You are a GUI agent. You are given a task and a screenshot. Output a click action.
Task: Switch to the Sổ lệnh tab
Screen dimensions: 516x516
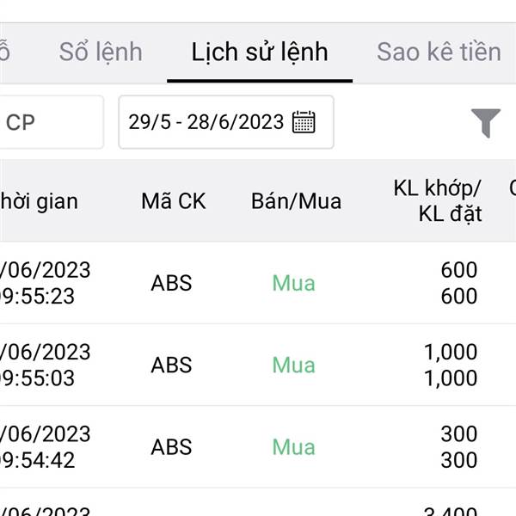click(101, 52)
